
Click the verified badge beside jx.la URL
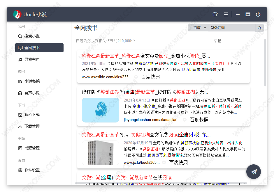pyautogui.click(x=164, y=163)
